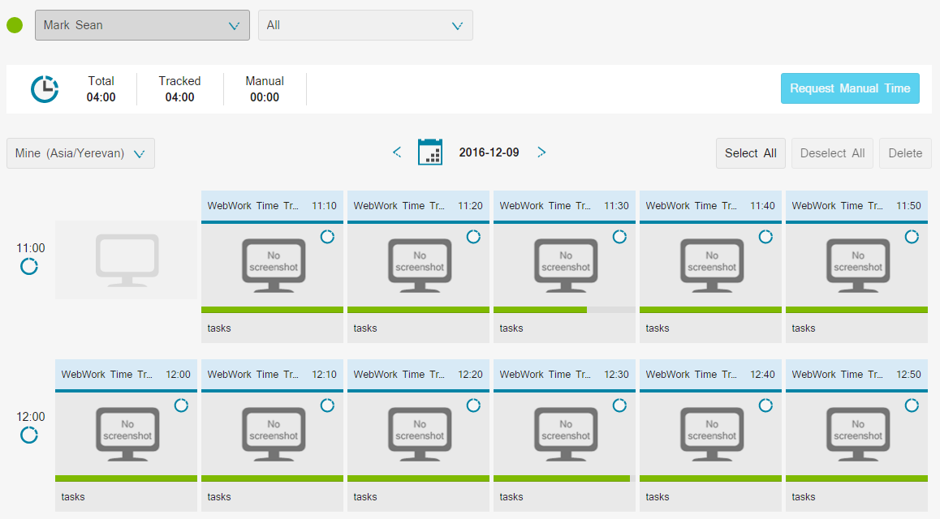Toggle selection circle on 12:00 card

click(181, 405)
